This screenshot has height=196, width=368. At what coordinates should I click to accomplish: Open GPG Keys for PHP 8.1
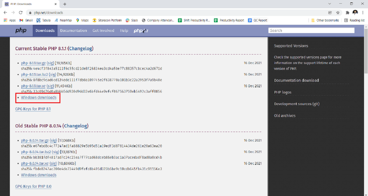tap(33, 109)
